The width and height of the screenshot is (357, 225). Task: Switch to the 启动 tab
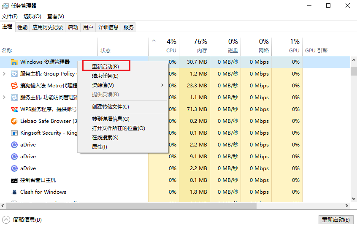73,27
